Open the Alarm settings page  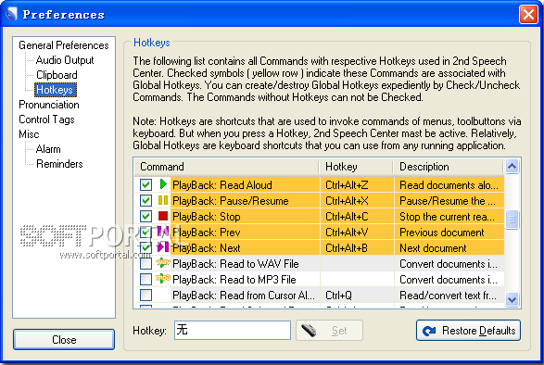pos(48,149)
